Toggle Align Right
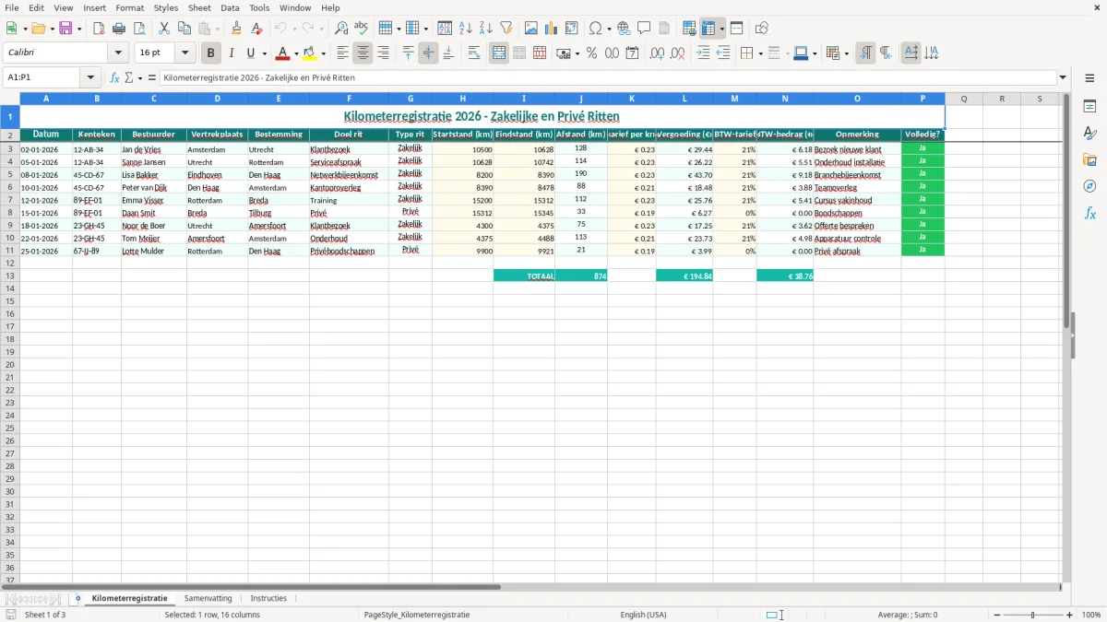 coord(383,53)
